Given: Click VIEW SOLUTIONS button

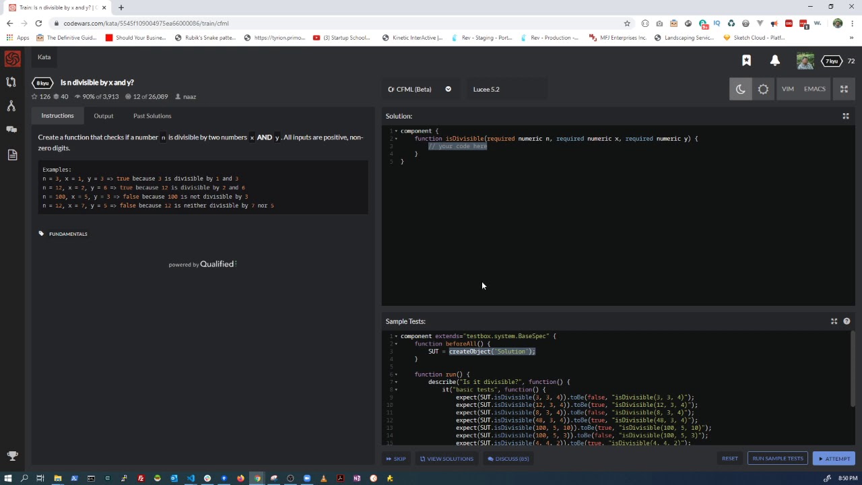Looking at the screenshot, I should [446, 459].
